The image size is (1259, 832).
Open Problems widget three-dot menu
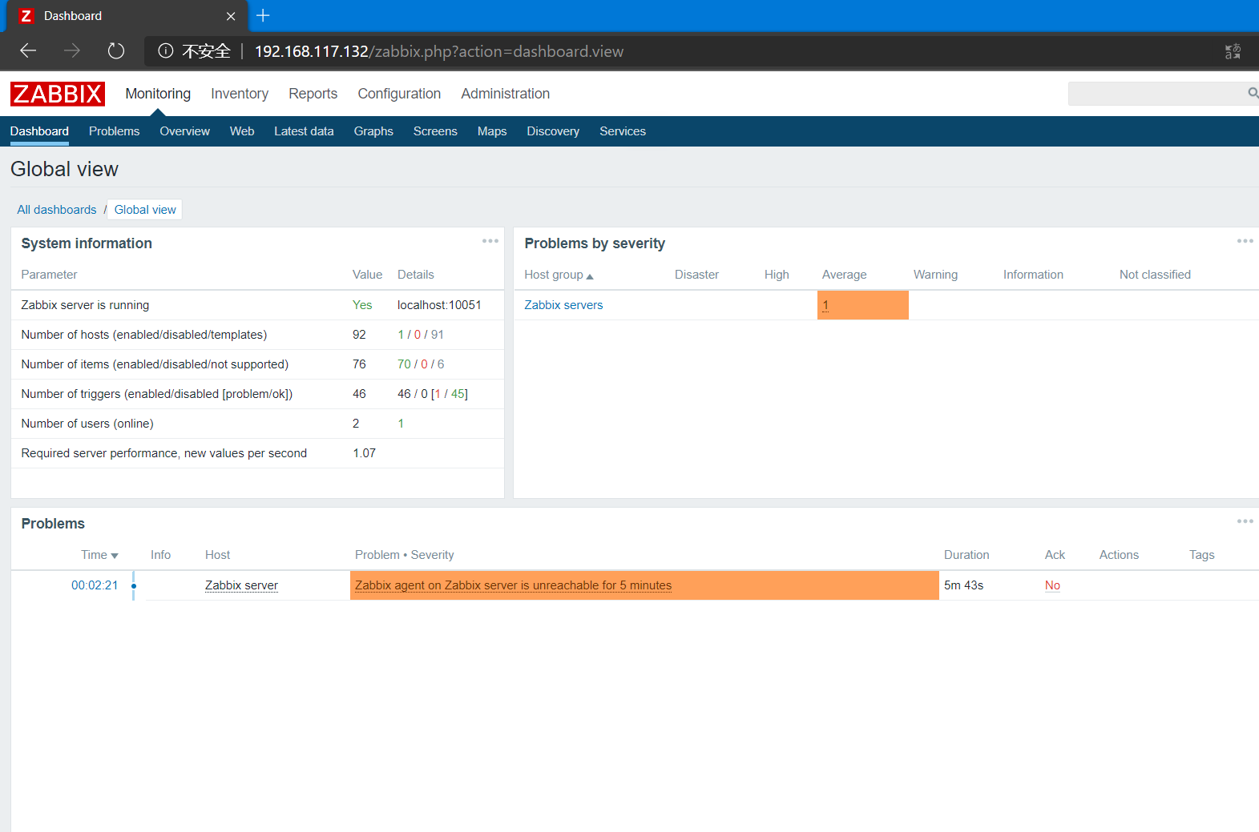click(1245, 521)
